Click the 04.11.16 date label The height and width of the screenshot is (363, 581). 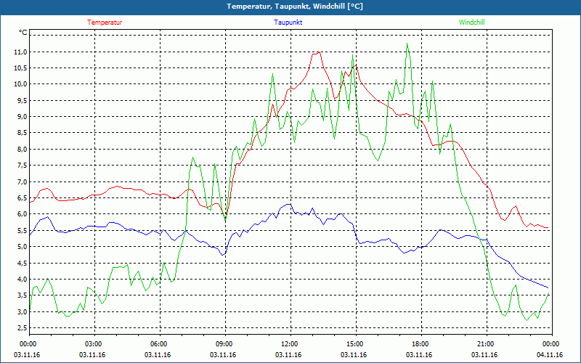click(550, 355)
